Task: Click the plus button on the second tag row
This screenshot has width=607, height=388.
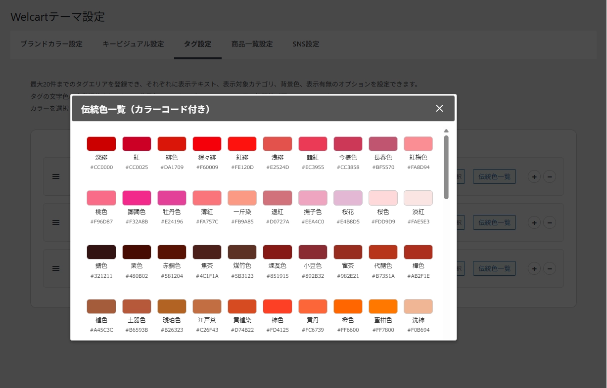Action: tap(534, 222)
